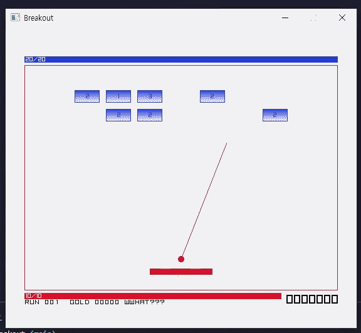Viewport: 361px width, 333px height.
Task: Click the "GOLD 00000" counter
Action: (x=95, y=302)
